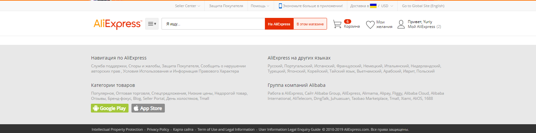Switch language to 'Турецкий'
The image size is (536, 133).
pos(276,71)
